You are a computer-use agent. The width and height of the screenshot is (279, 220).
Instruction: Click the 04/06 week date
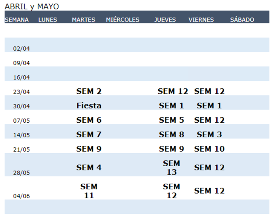(21, 196)
